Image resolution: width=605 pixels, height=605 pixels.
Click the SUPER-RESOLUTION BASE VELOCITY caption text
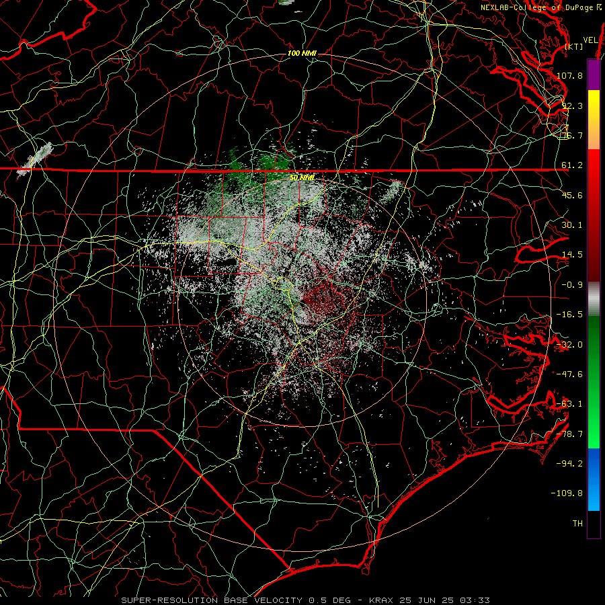click(212, 600)
